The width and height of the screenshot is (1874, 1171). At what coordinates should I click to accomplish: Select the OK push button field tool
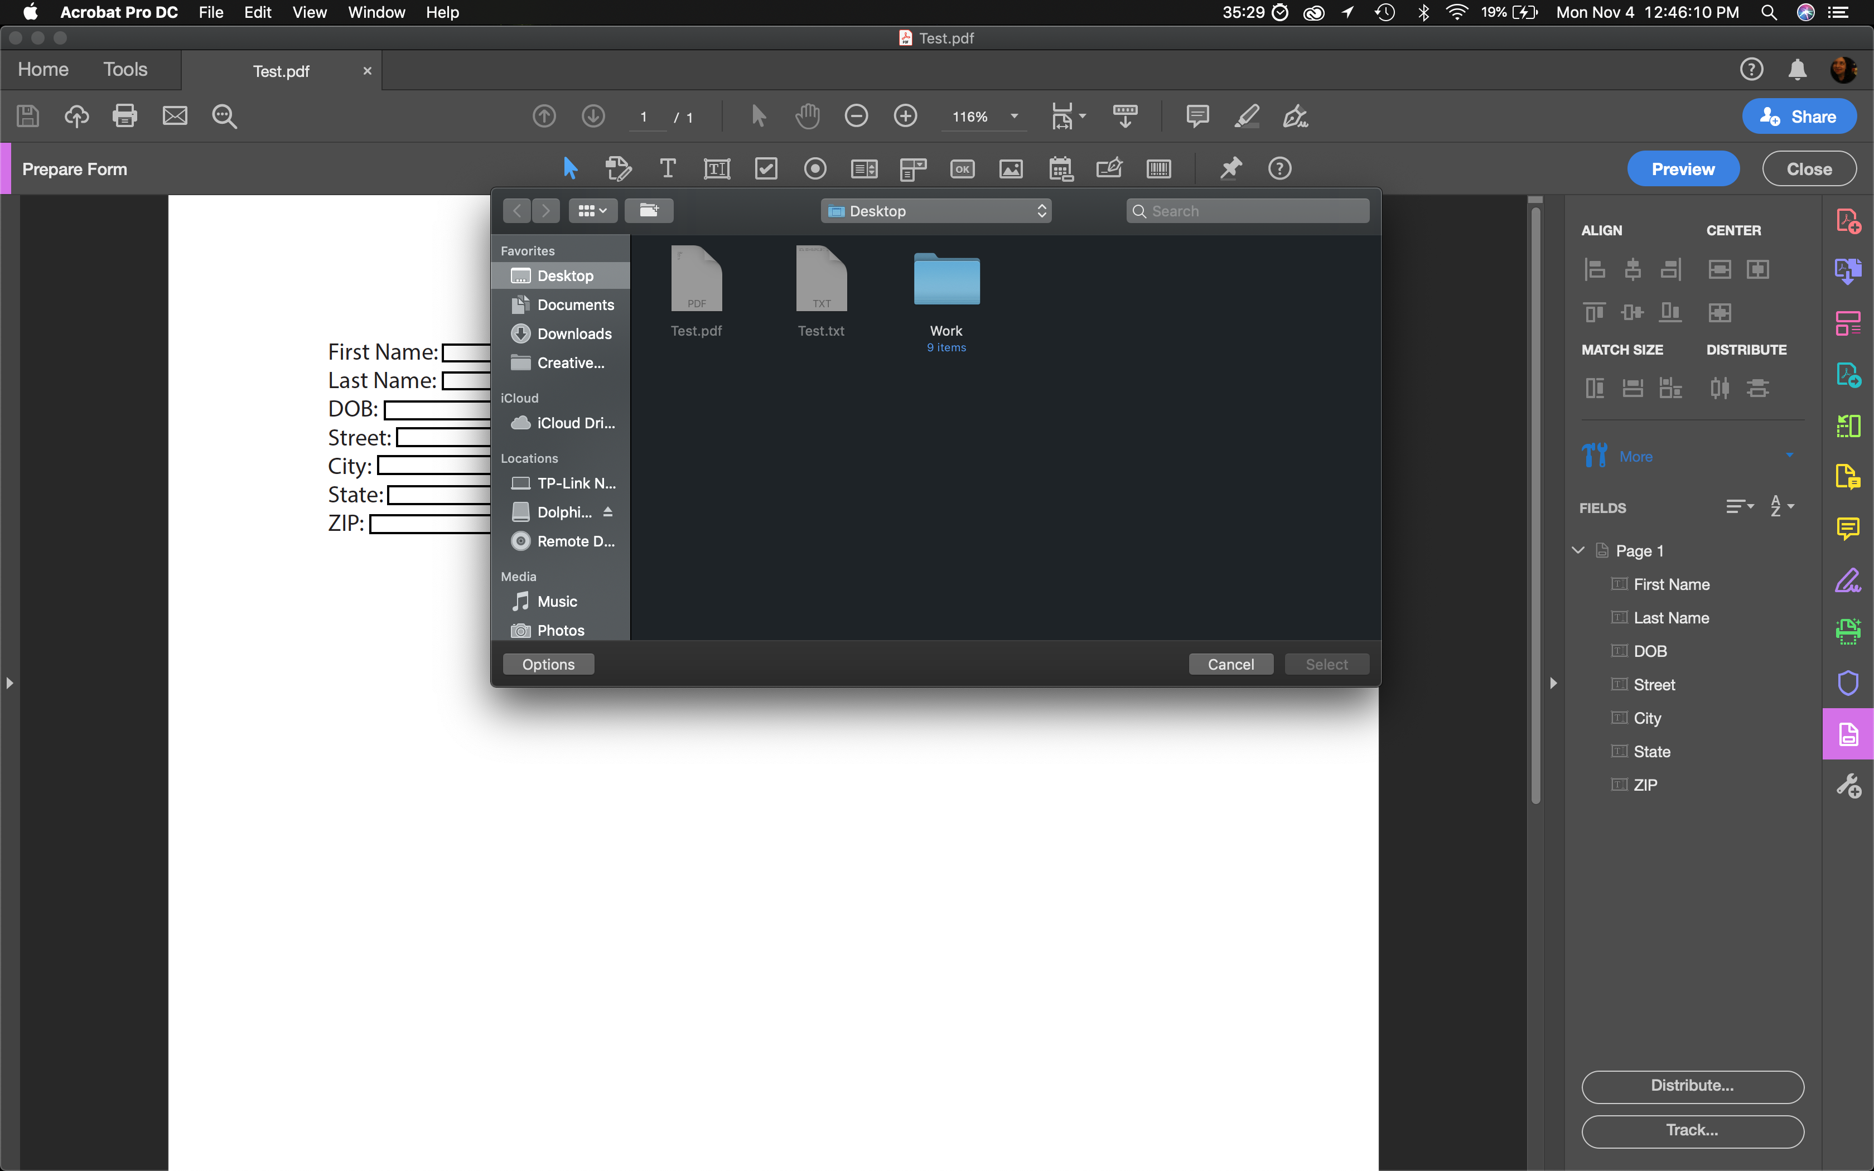[x=961, y=168]
